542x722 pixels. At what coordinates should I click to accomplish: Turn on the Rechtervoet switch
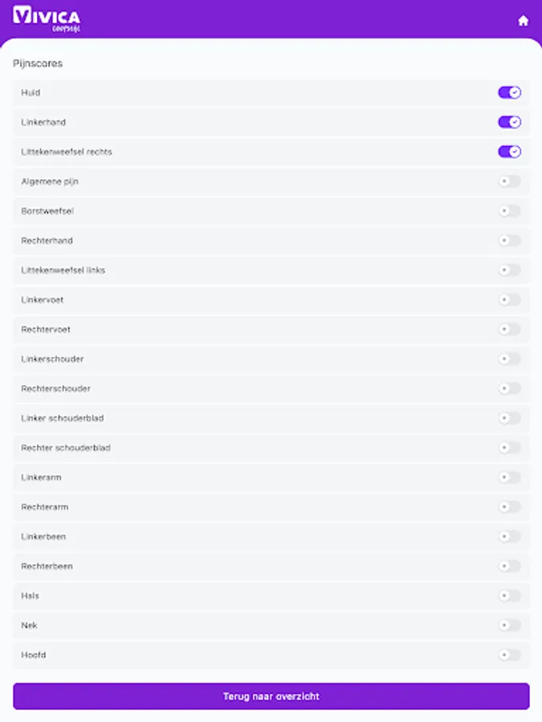coord(509,330)
